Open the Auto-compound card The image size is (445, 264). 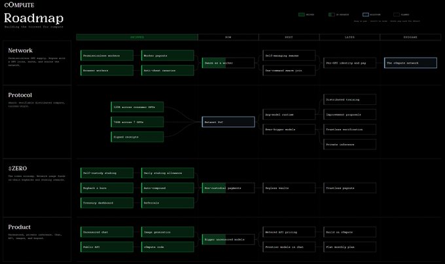pyautogui.click(x=168, y=188)
